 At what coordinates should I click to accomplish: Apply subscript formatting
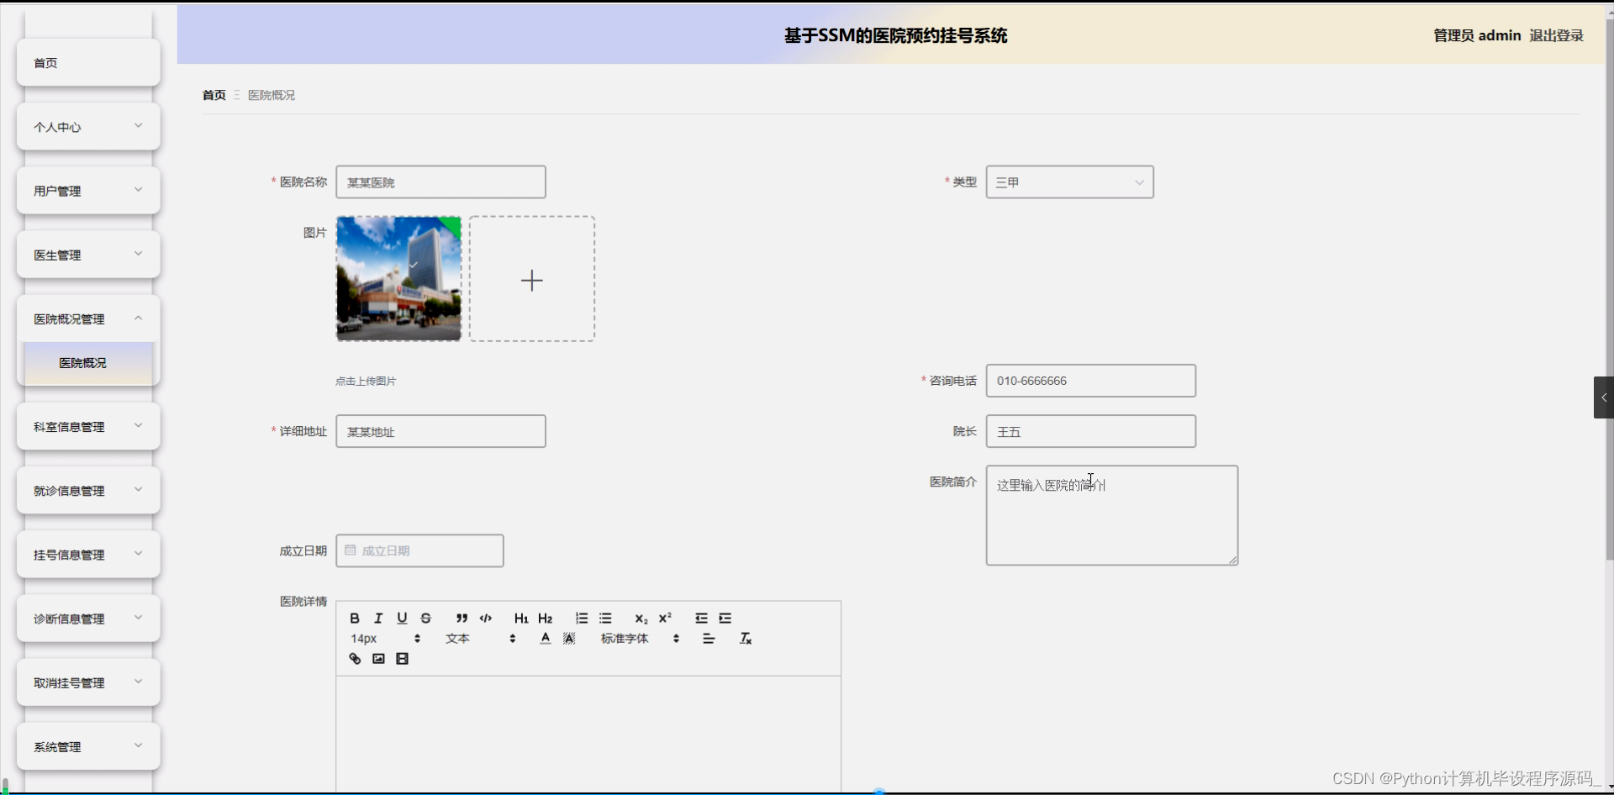click(641, 618)
